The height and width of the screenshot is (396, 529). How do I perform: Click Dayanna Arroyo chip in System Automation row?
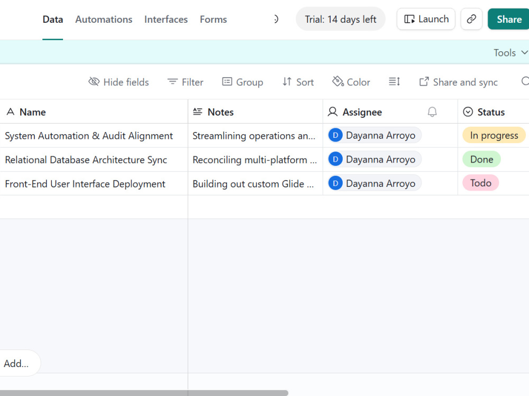pos(374,135)
